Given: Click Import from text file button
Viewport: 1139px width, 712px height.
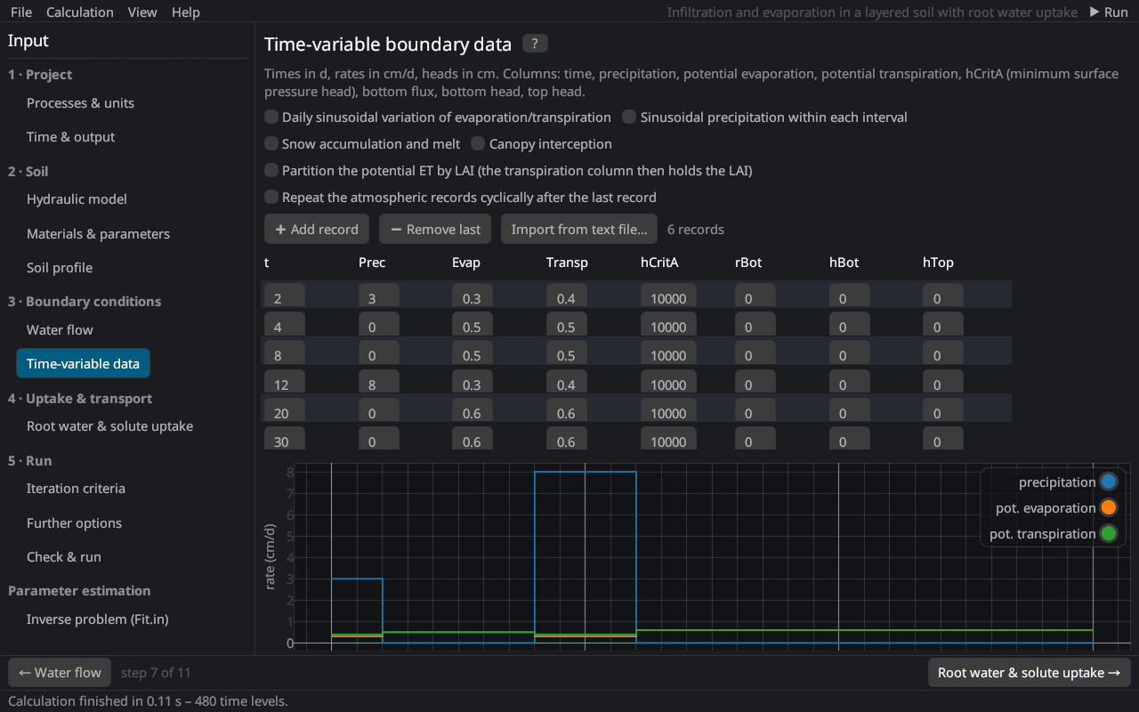Looking at the screenshot, I should [579, 230].
